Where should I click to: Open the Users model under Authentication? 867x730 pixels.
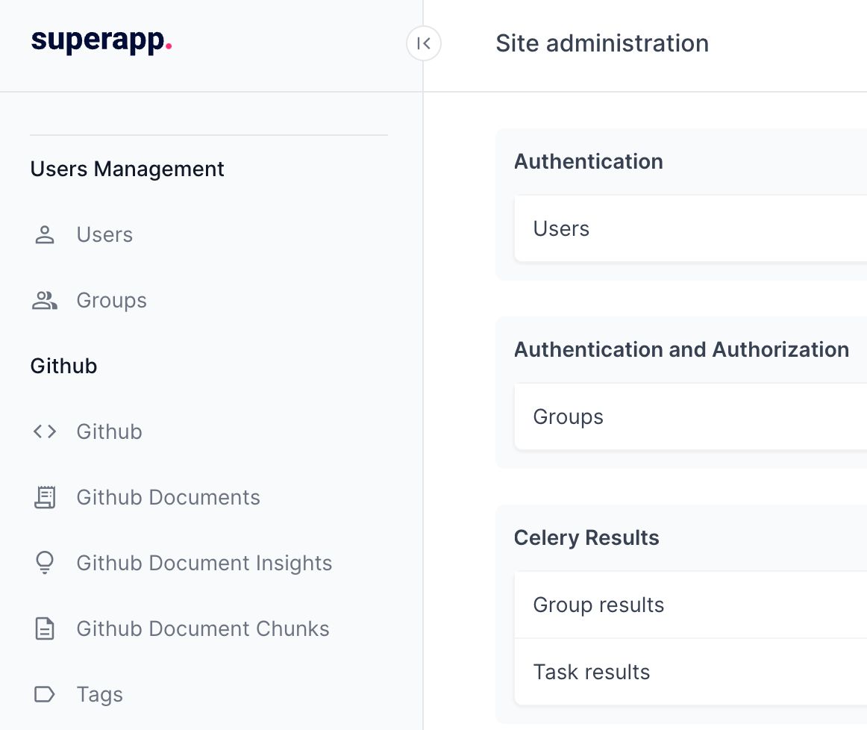[x=560, y=228]
